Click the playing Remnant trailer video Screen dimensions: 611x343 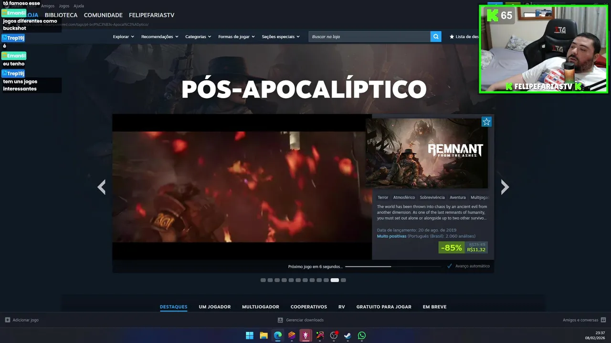[x=242, y=187]
